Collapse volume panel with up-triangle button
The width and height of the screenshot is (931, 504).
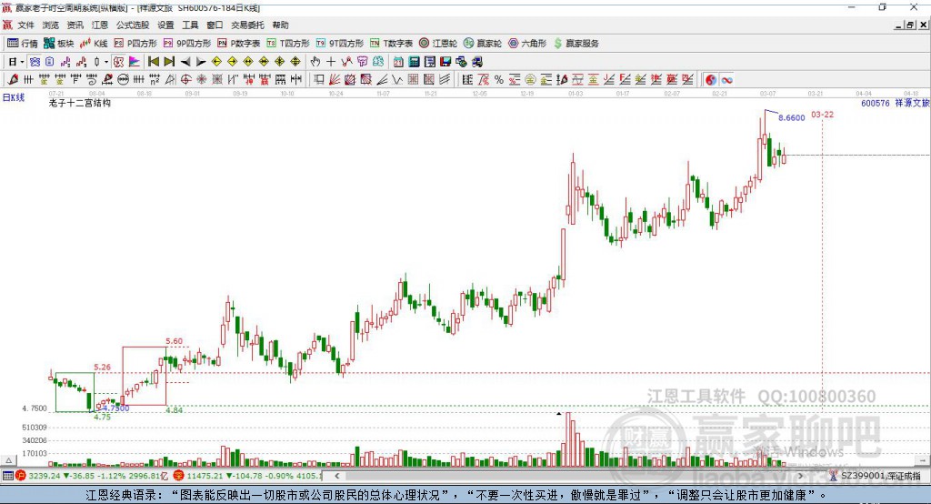pos(8,460)
